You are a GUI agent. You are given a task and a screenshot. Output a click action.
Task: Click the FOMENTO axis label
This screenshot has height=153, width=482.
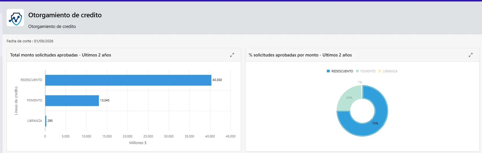click(x=34, y=100)
